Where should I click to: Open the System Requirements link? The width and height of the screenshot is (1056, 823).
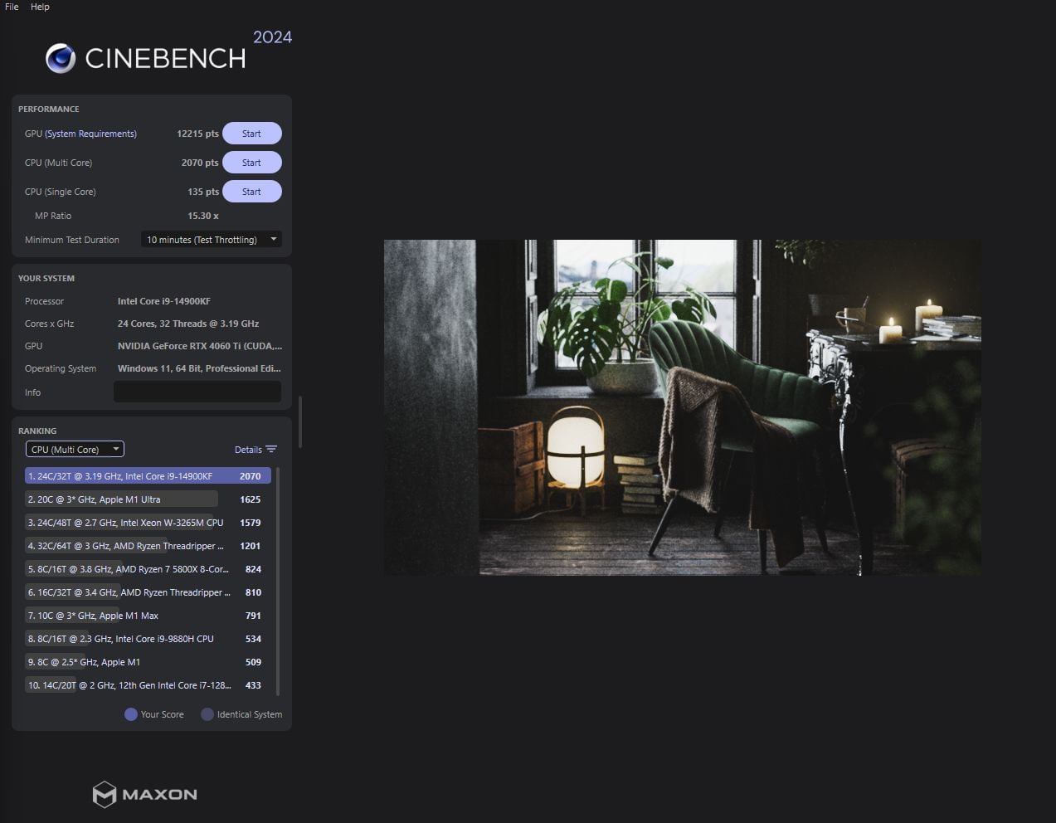point(90,134)
